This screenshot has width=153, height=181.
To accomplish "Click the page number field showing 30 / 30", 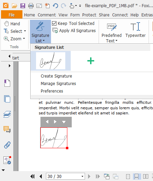I will pos(65,176).
